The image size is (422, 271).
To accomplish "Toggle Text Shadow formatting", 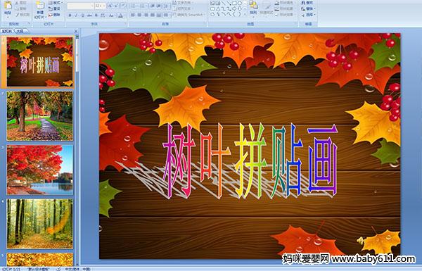I will (96, 15).
